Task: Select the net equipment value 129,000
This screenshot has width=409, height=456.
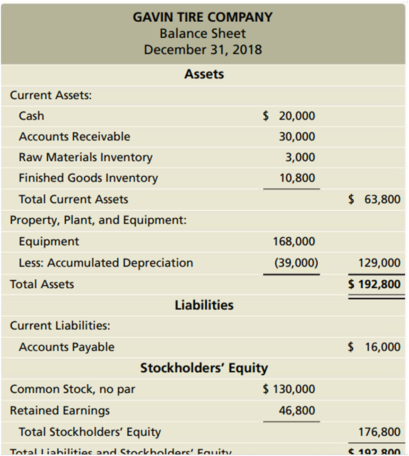Action: (379, 263)
